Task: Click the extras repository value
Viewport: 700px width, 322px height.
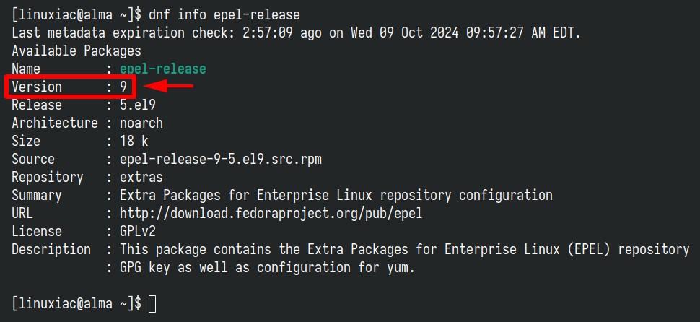Action: [141, 178]
